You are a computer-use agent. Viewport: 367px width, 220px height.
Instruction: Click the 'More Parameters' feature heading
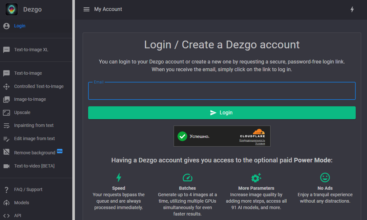[256, 188]
